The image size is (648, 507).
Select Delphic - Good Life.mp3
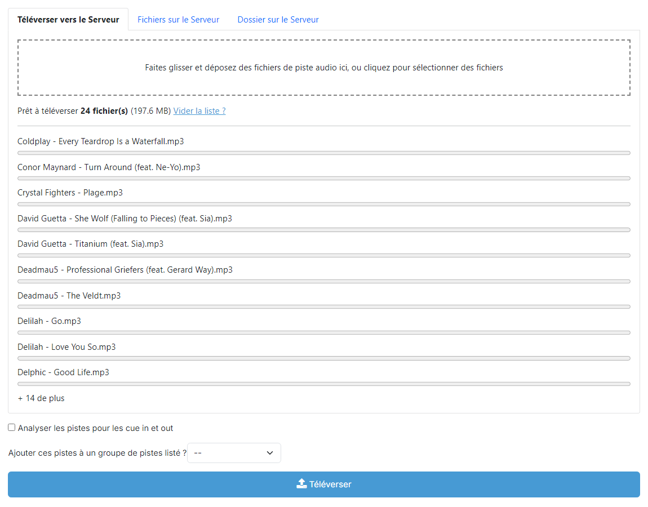tap(63, 373)
